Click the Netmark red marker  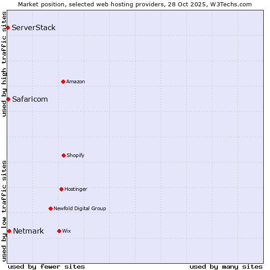point(9,231)
